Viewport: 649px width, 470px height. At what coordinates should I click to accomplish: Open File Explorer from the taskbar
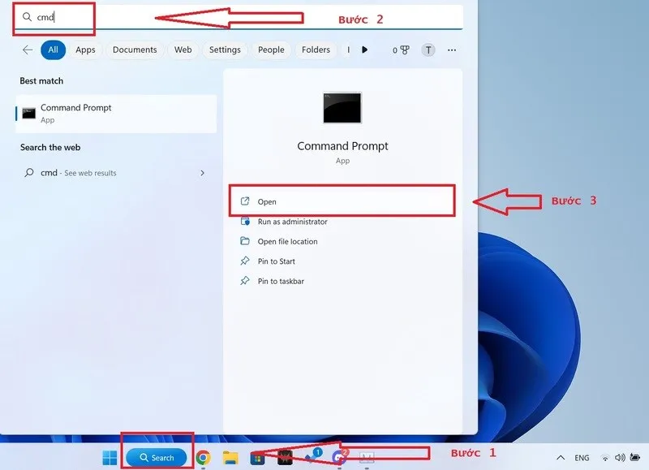230,458
